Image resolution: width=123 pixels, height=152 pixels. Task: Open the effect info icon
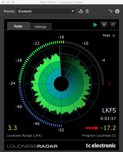[117, 11]
